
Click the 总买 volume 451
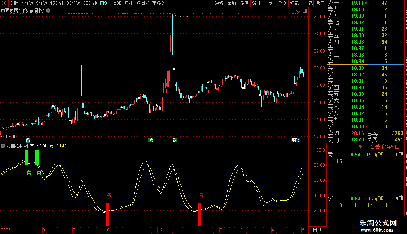[399, 140]
